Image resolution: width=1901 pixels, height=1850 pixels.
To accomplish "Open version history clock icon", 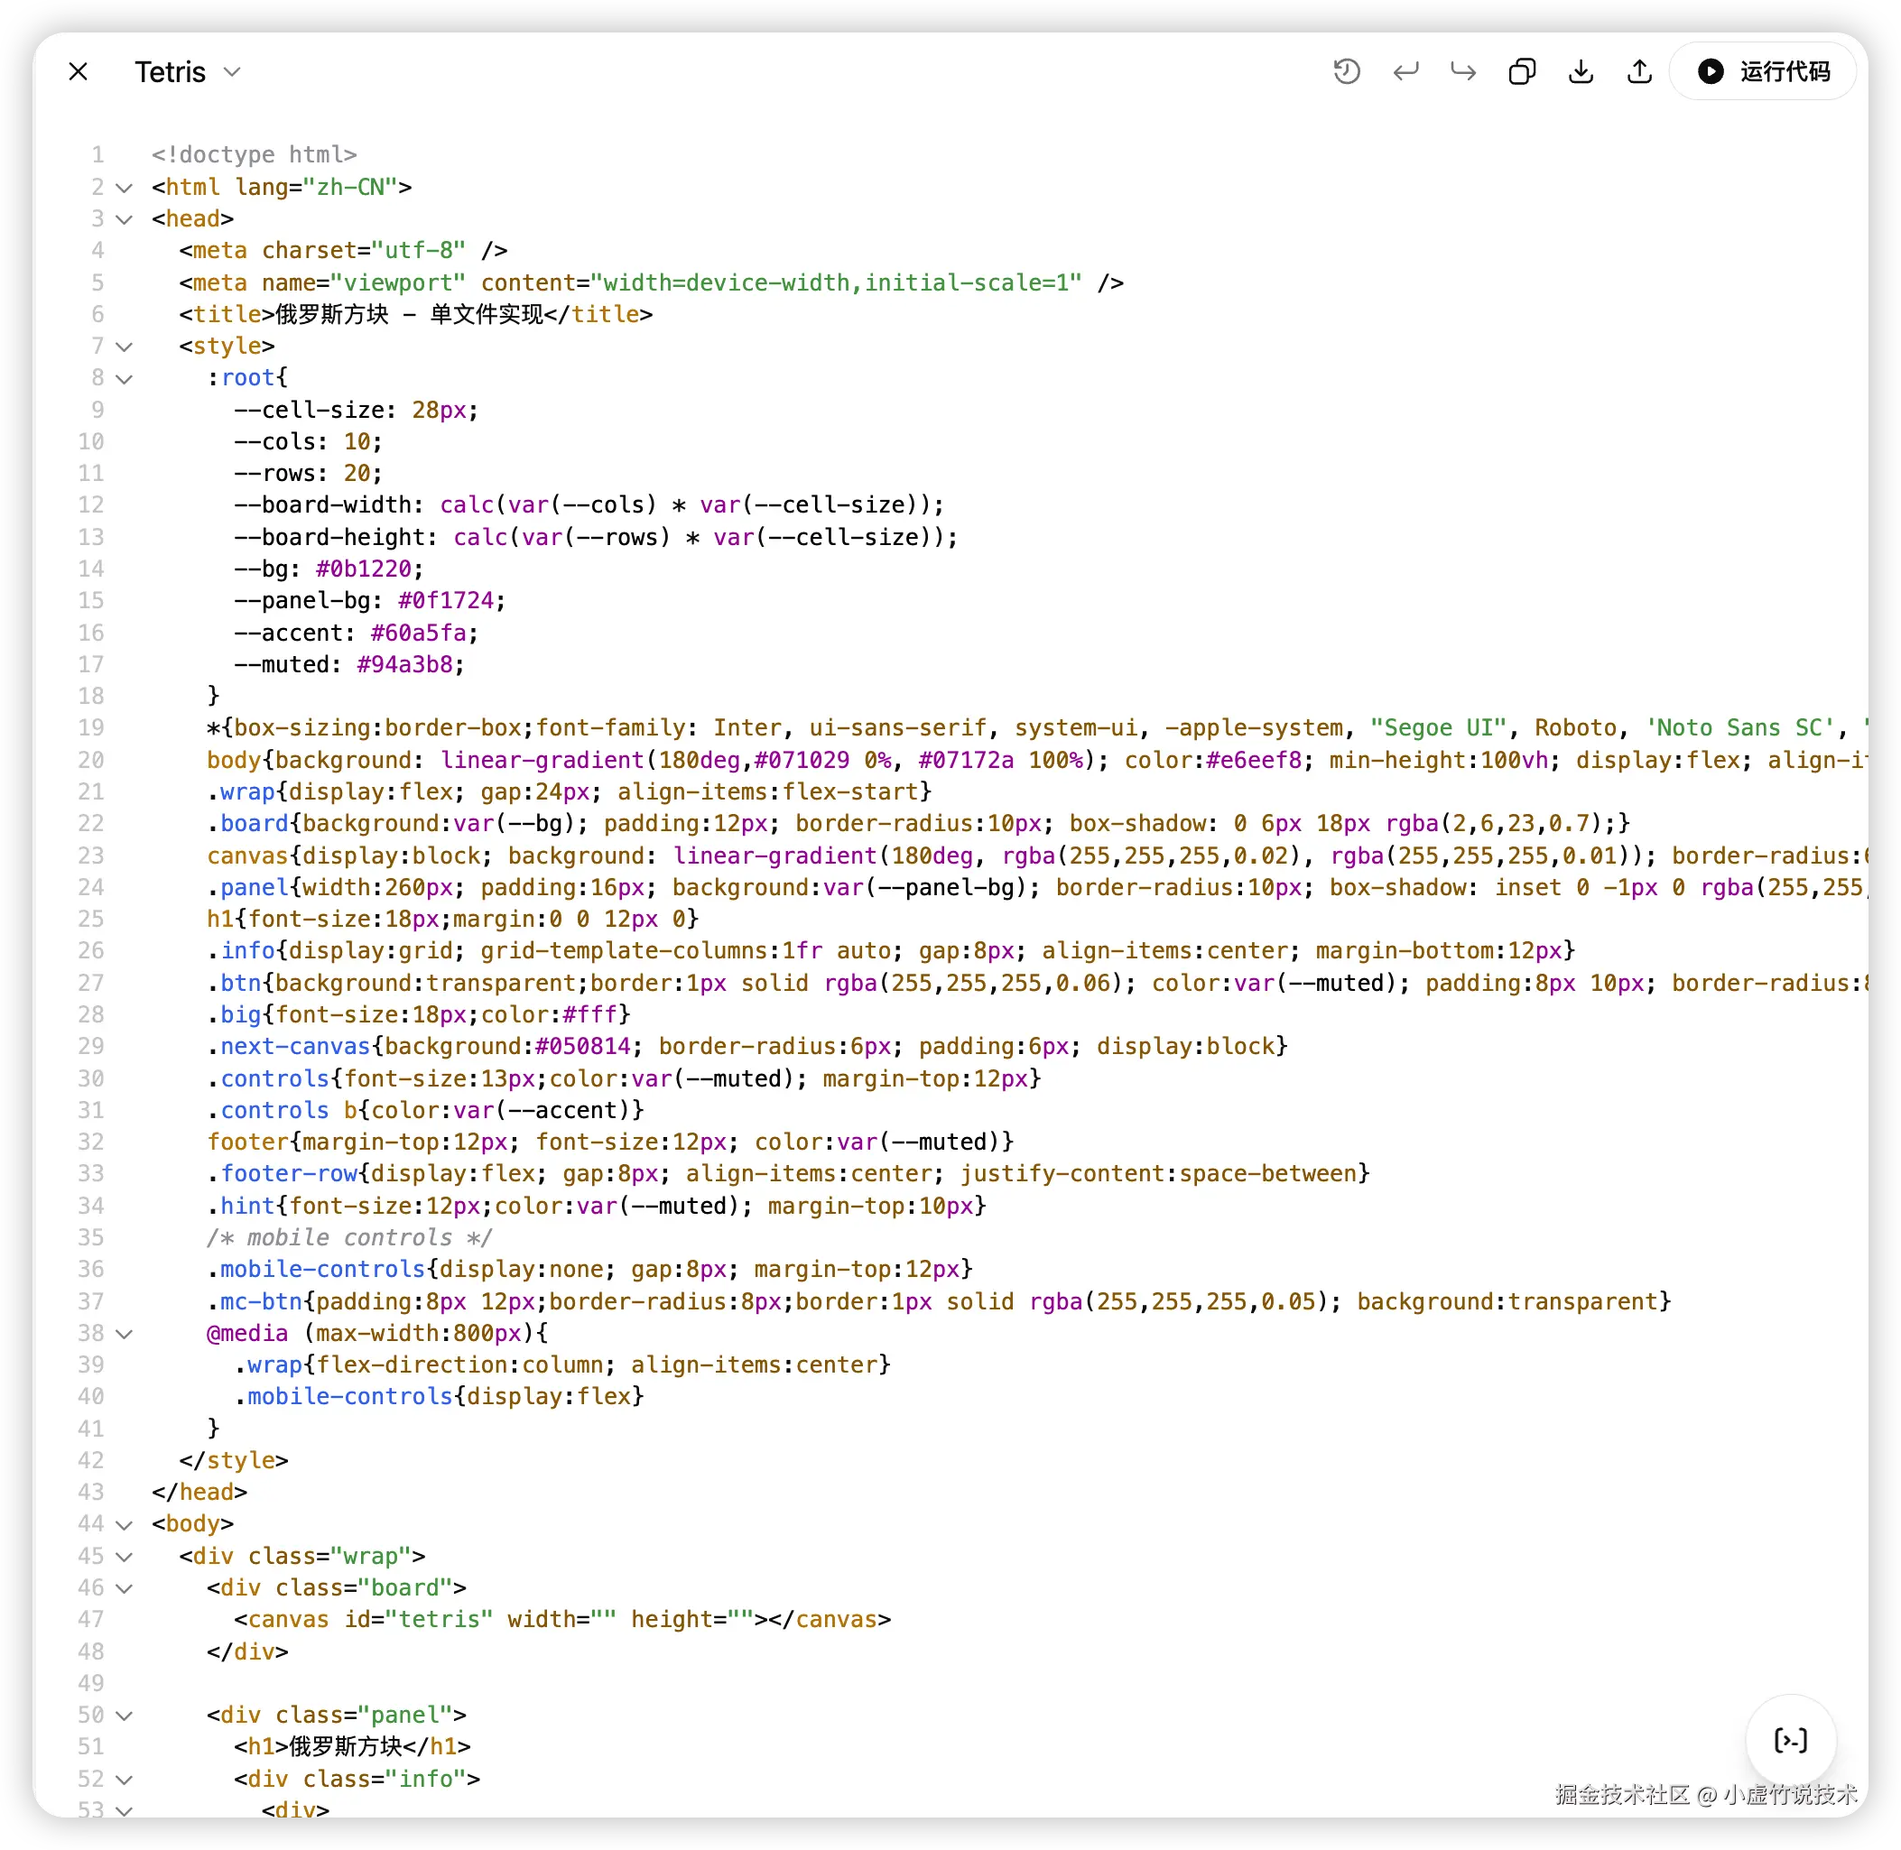I will pyautogui.click(x=1346, y=72).
